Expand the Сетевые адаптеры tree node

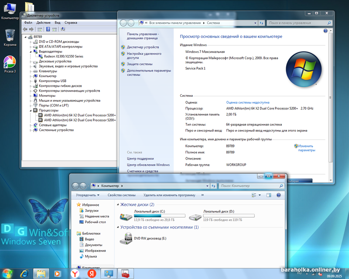click(30, 125)
